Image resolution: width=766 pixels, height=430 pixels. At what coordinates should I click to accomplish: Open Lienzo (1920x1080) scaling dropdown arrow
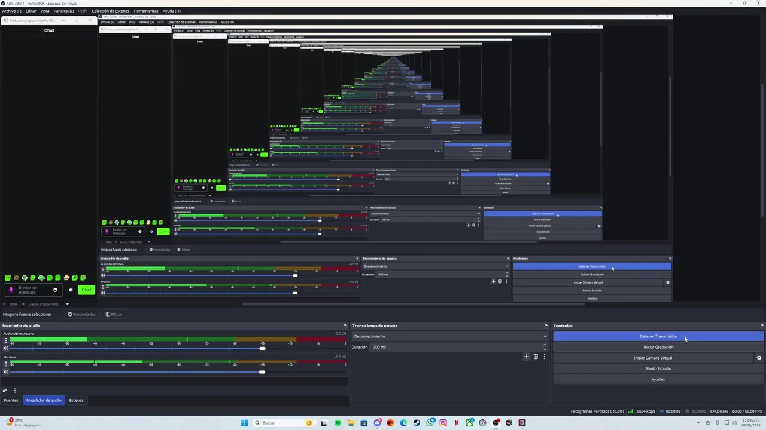[67, 304]
